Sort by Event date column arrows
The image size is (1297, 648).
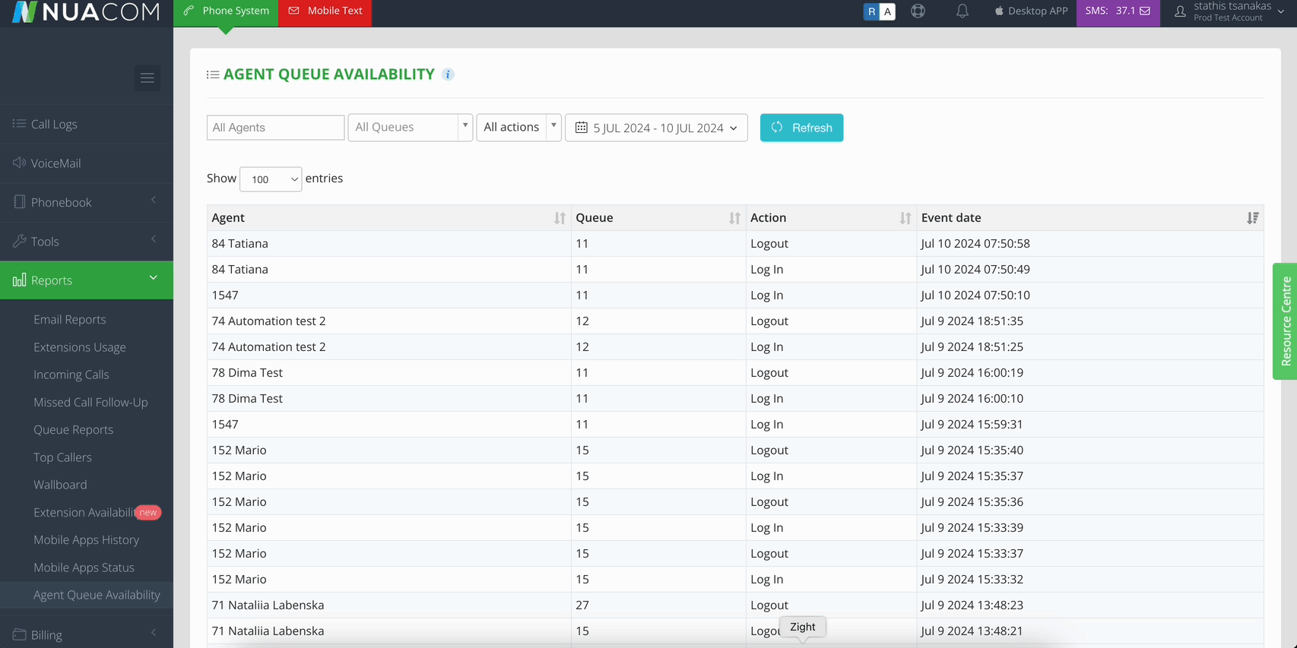coord(1252,218)
